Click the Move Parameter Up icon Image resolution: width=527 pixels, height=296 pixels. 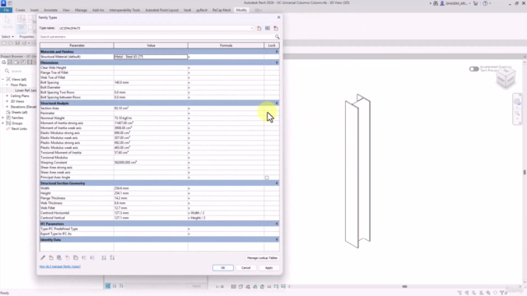[x=84, y=257]
